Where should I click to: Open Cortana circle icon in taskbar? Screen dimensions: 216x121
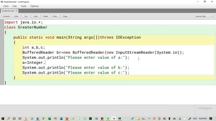(14, 119)
